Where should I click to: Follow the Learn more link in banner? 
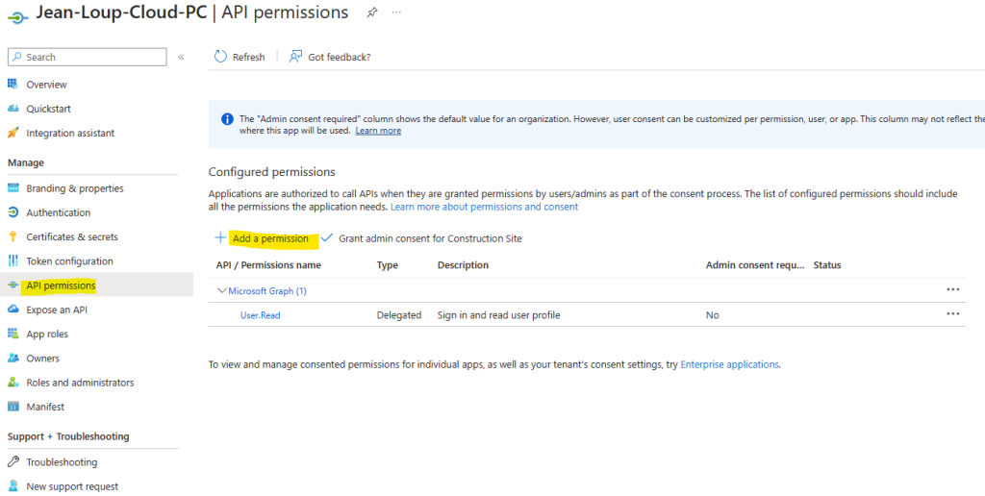tap(378, 131)
